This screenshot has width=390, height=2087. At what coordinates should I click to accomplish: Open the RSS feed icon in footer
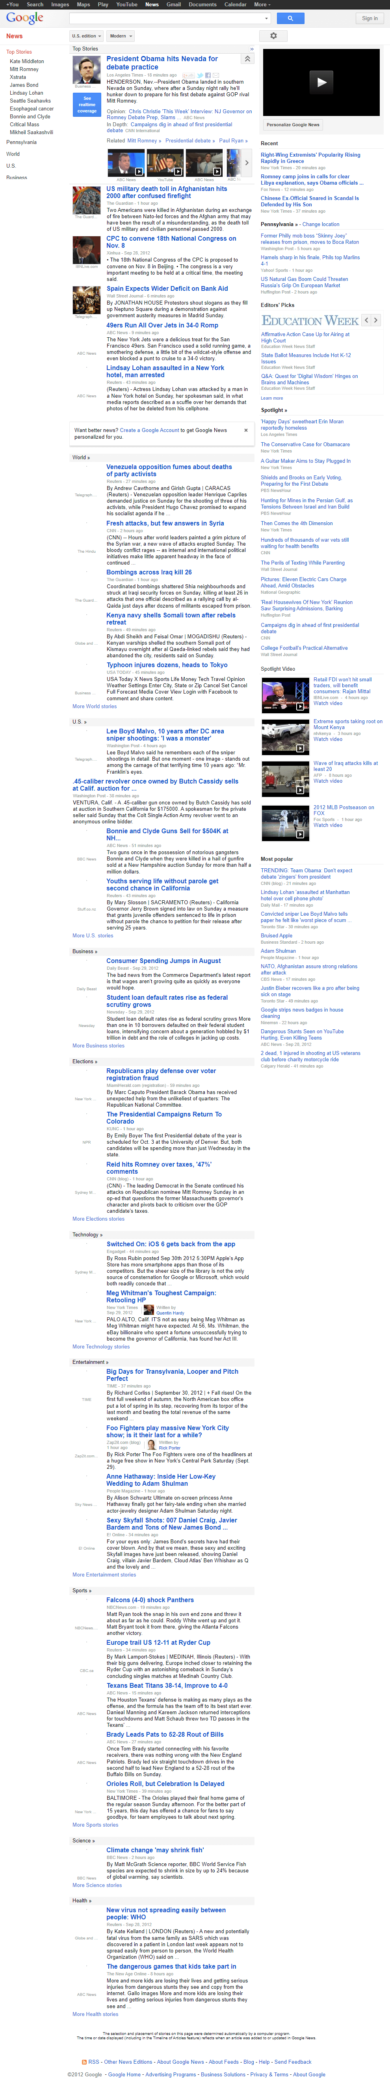tap(84, 2061)
